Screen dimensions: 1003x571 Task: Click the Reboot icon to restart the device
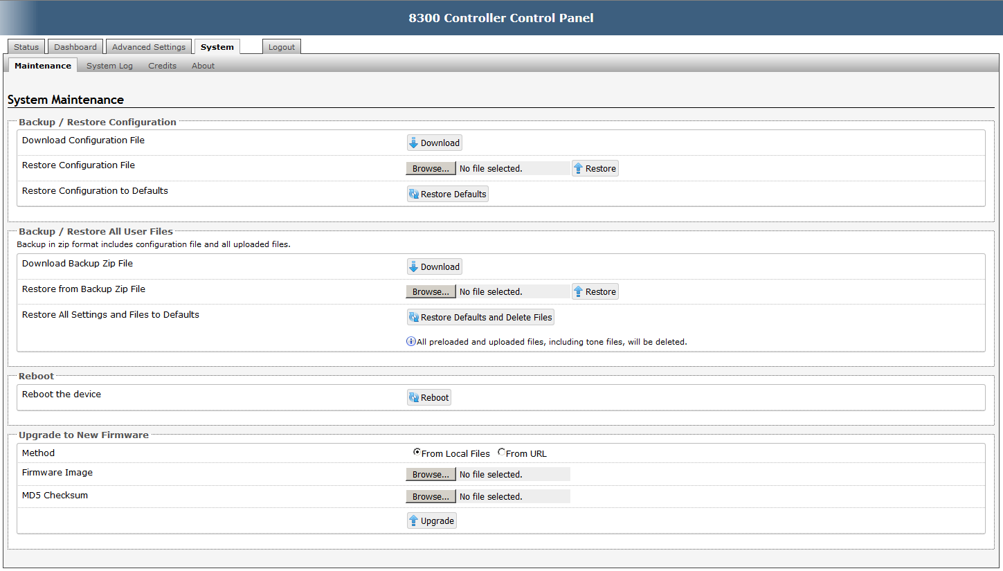point(415,397)
